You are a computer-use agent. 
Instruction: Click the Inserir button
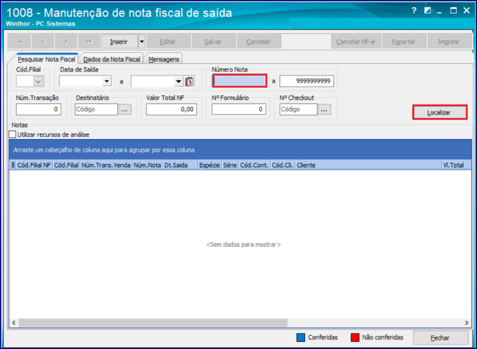point(119,42)
